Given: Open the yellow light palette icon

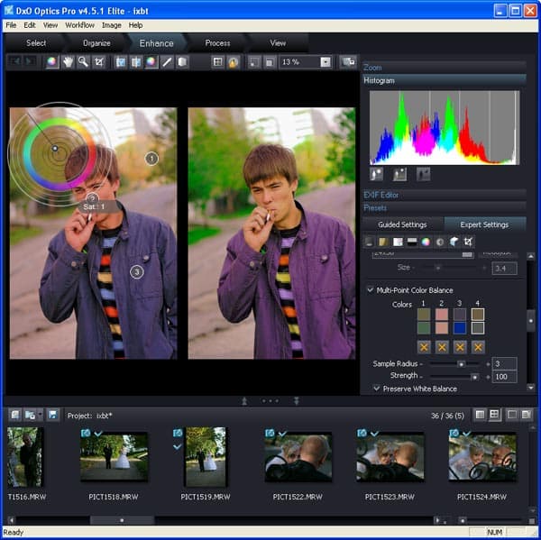Looking at the screenshot, I should (x=383, y=242).
